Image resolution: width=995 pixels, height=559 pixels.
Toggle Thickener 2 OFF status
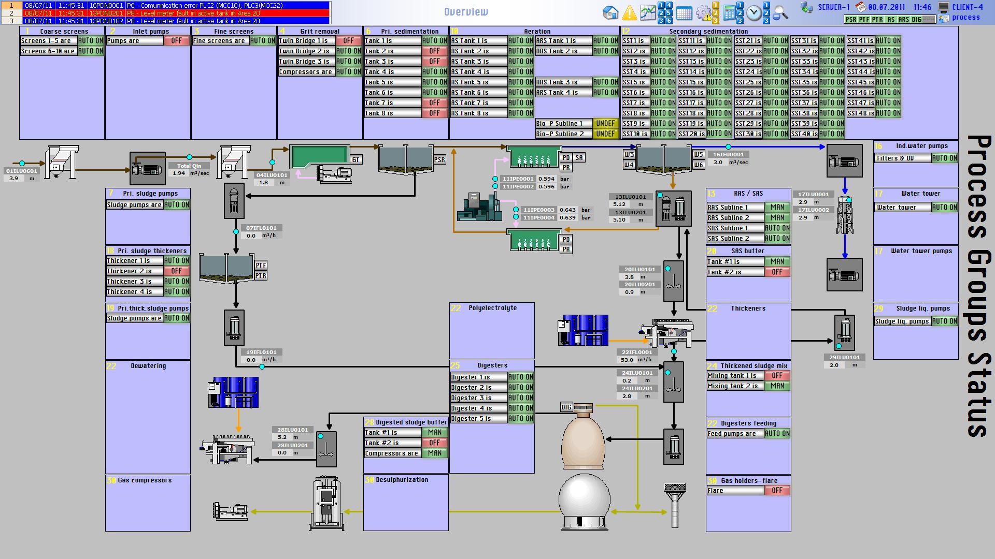click(x=176, y=271)
